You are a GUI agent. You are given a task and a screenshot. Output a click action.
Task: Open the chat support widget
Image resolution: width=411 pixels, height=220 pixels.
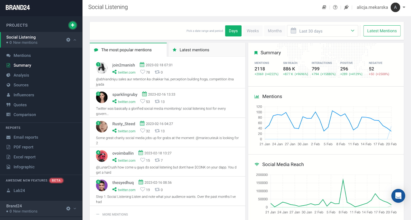398,196
